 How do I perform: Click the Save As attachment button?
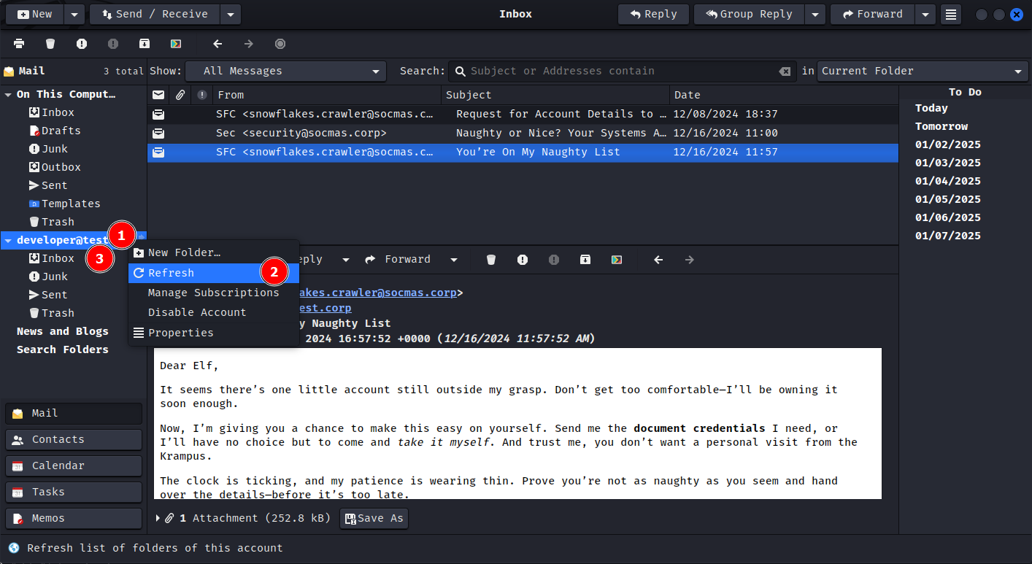374,518
